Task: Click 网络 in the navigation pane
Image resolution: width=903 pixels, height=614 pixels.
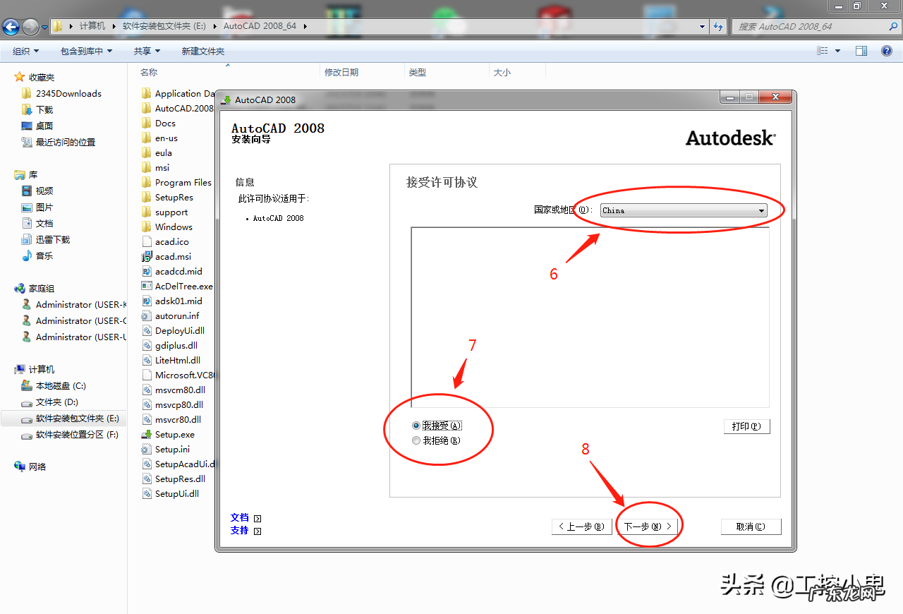Action: 37,466
